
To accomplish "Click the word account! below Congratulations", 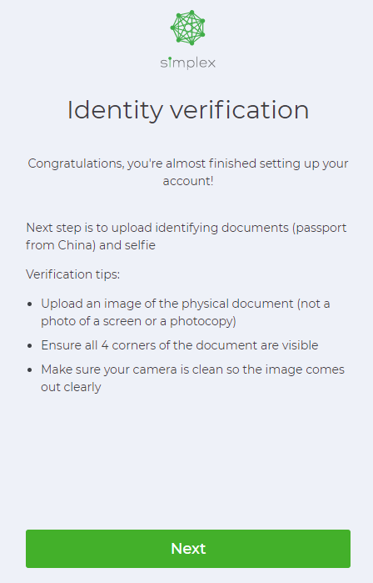I will (188, 181).
